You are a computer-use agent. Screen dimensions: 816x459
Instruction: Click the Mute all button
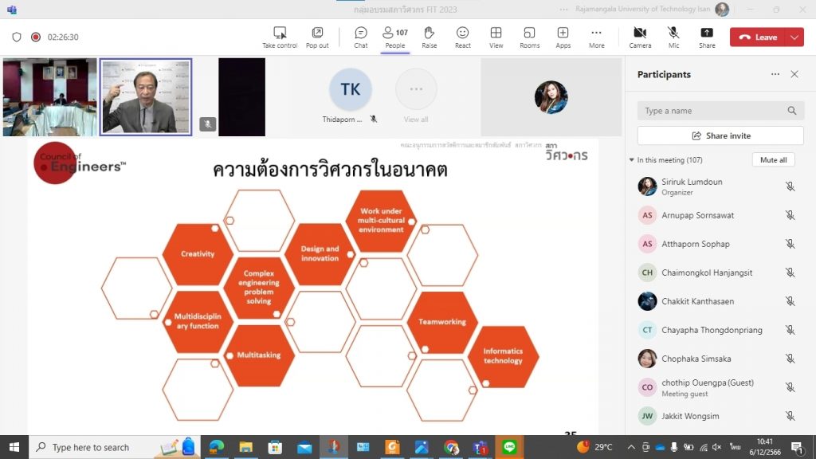[773, 160]
